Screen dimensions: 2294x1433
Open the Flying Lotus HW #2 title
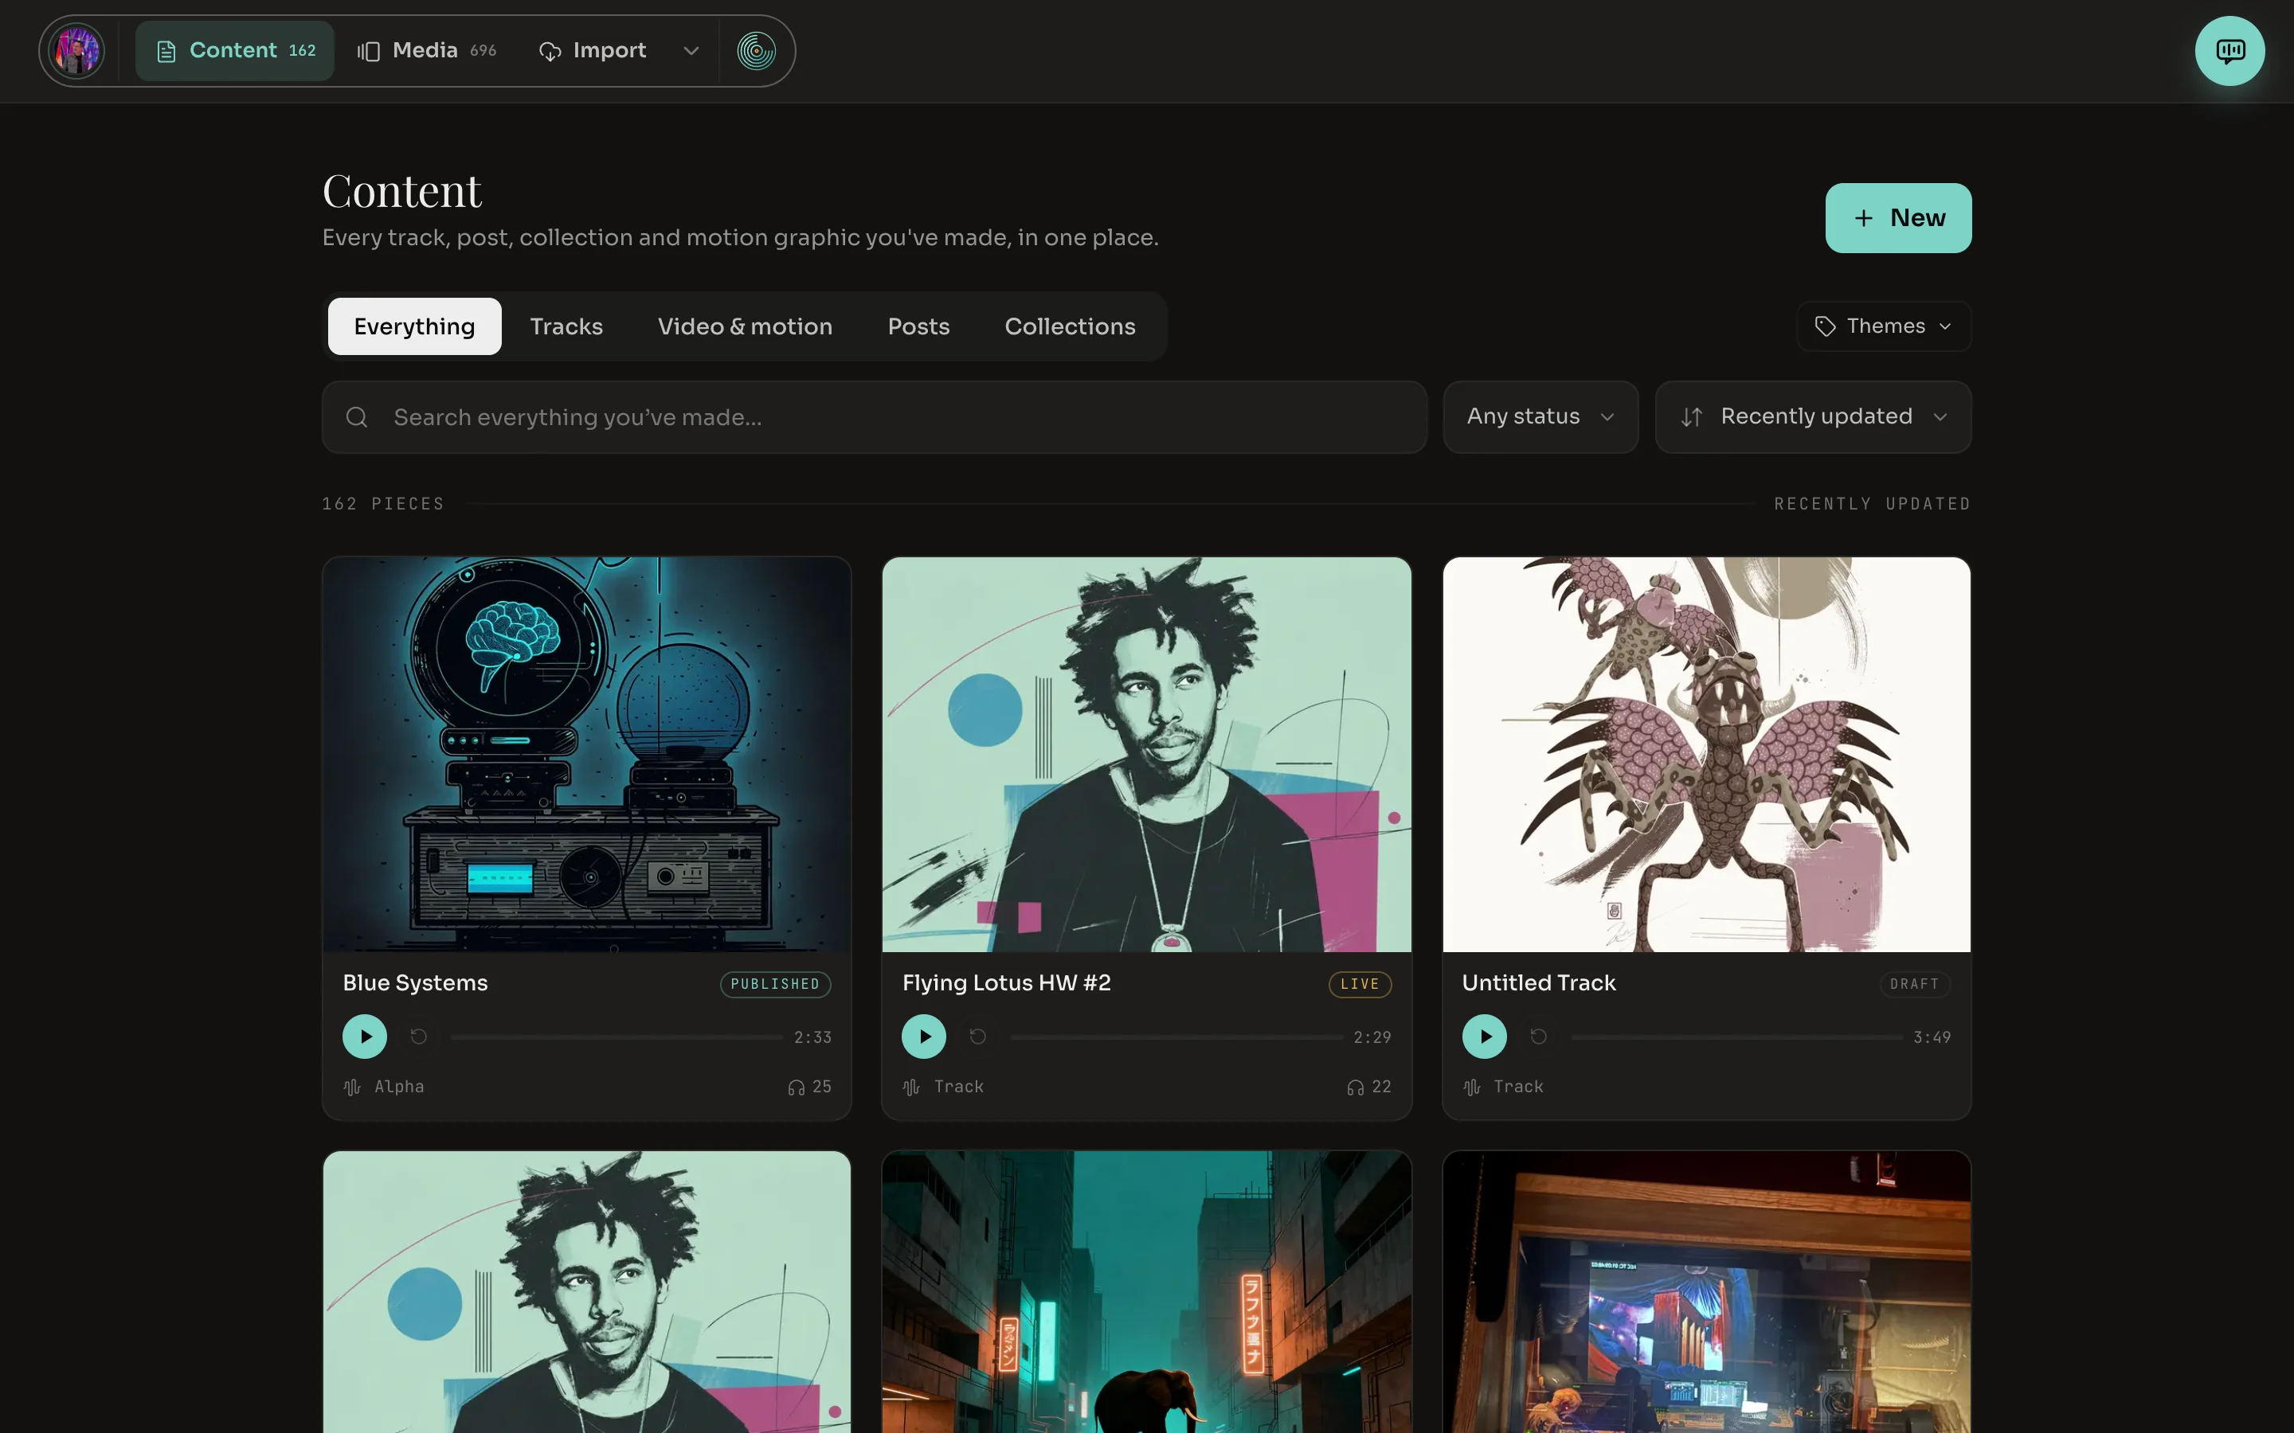1006,984
